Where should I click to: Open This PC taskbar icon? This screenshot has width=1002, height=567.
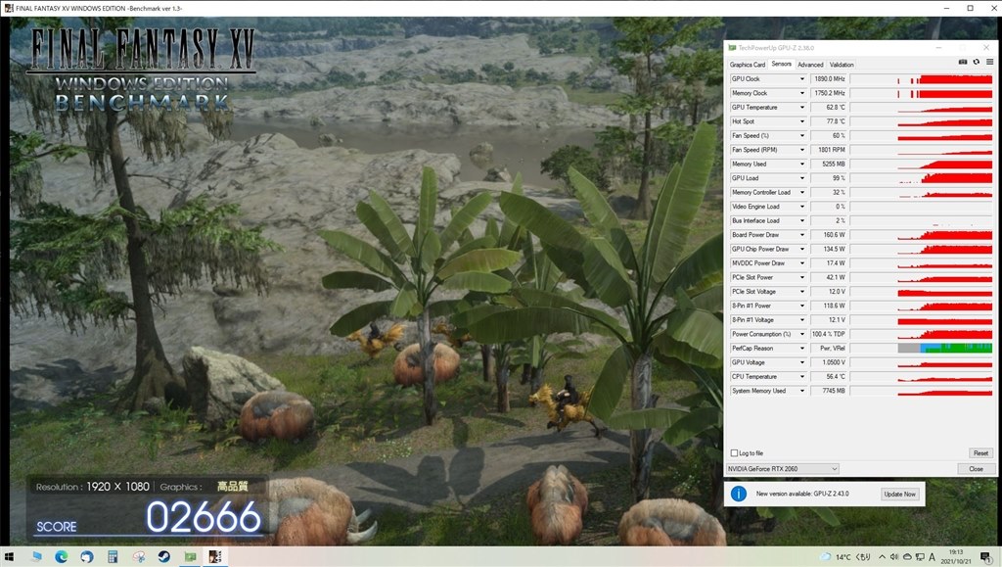tap(36, 557)
